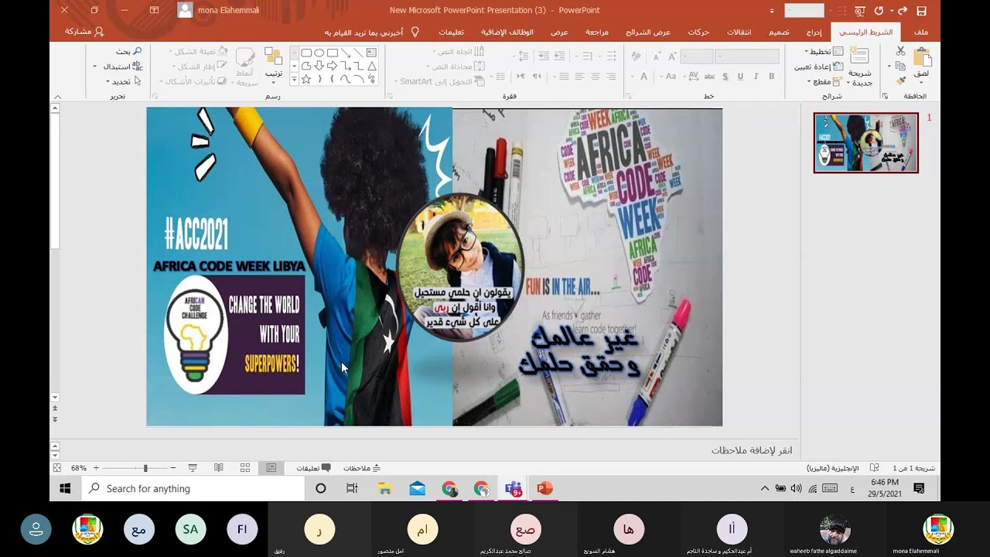This screenshot has height=557, width=990.
Task: Click the Increase Indent paragraph icon
Action: [544, 56]
